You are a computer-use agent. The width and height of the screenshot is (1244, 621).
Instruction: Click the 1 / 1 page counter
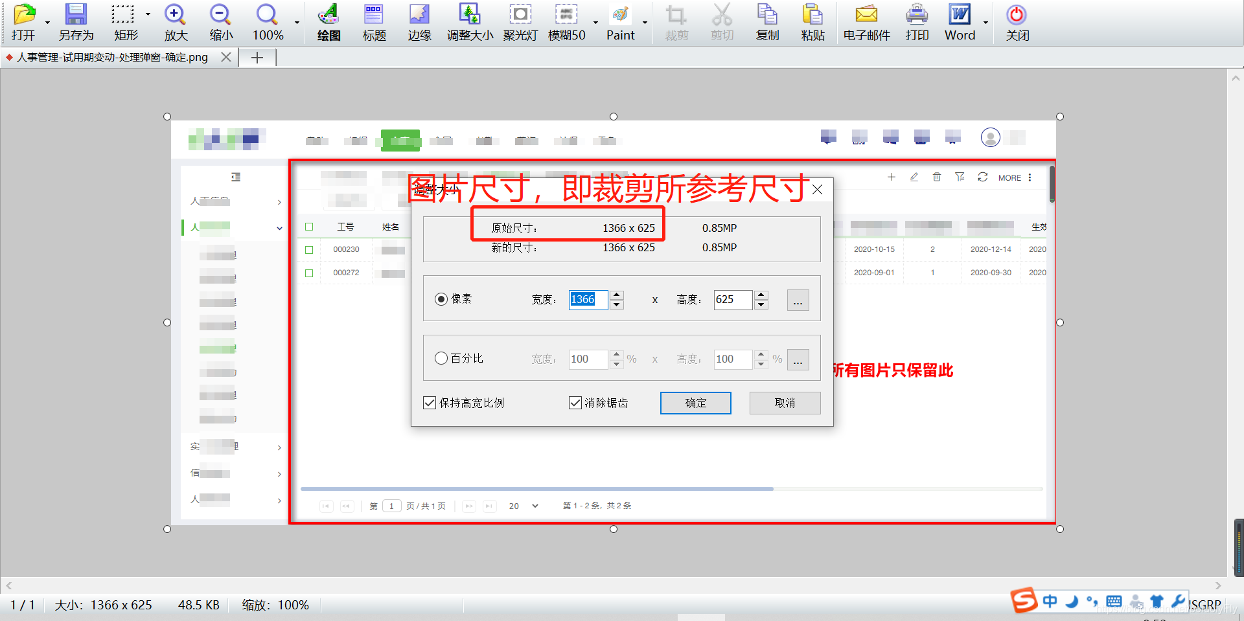[23, 605]
